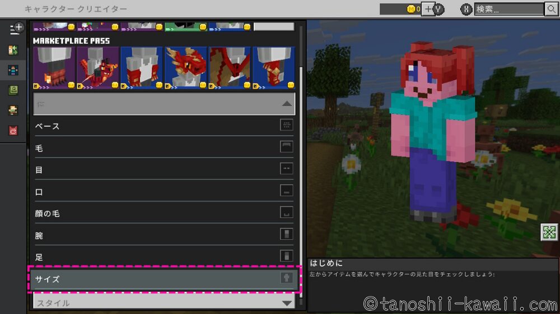Screen dimensions: 560x314
Task: Toggle the character preview expand icon
Action: click(549, 232)
